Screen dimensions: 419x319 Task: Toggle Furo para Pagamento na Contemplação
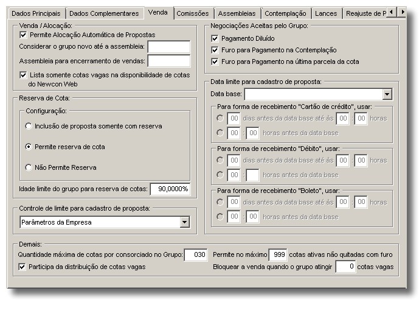[215, 50]
